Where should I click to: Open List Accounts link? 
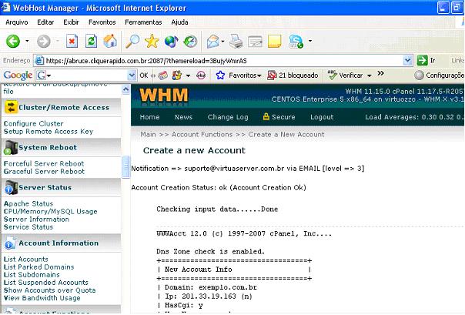[x=26, y=259]
